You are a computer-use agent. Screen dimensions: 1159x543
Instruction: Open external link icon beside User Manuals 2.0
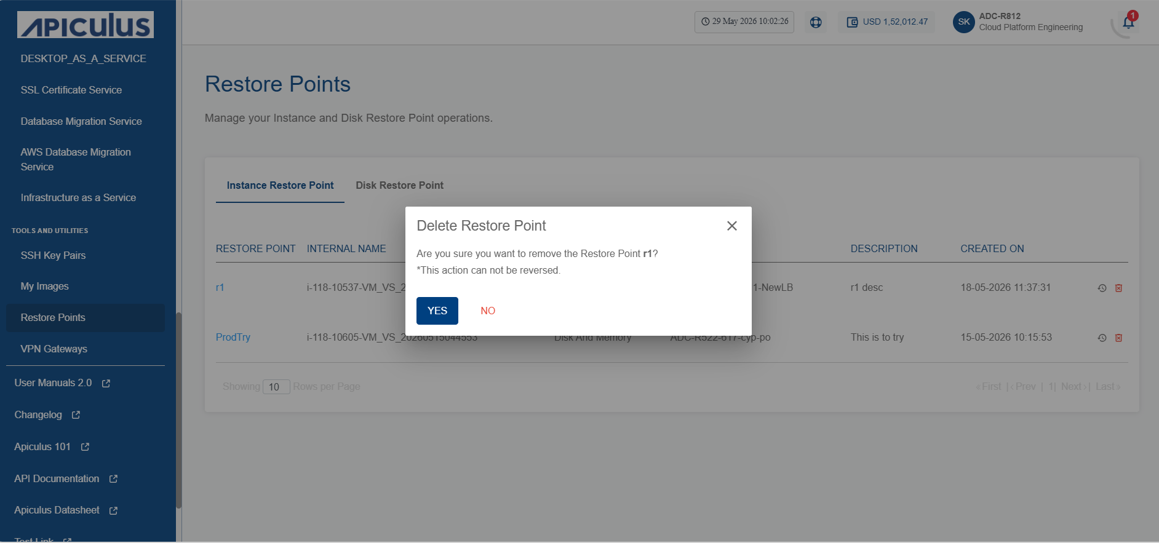[106, 383]
